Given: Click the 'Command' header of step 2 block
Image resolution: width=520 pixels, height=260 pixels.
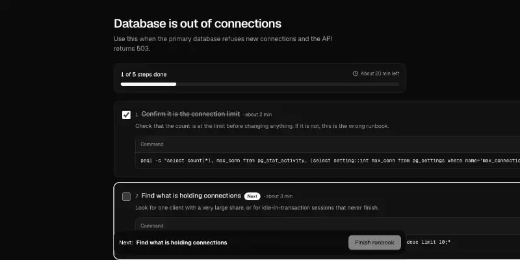Looking at the screenshot, I should (x=152, y=226).
